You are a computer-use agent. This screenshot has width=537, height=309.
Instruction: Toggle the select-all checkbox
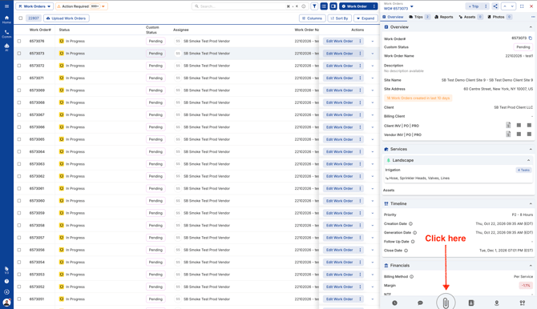tap(21, 18)
